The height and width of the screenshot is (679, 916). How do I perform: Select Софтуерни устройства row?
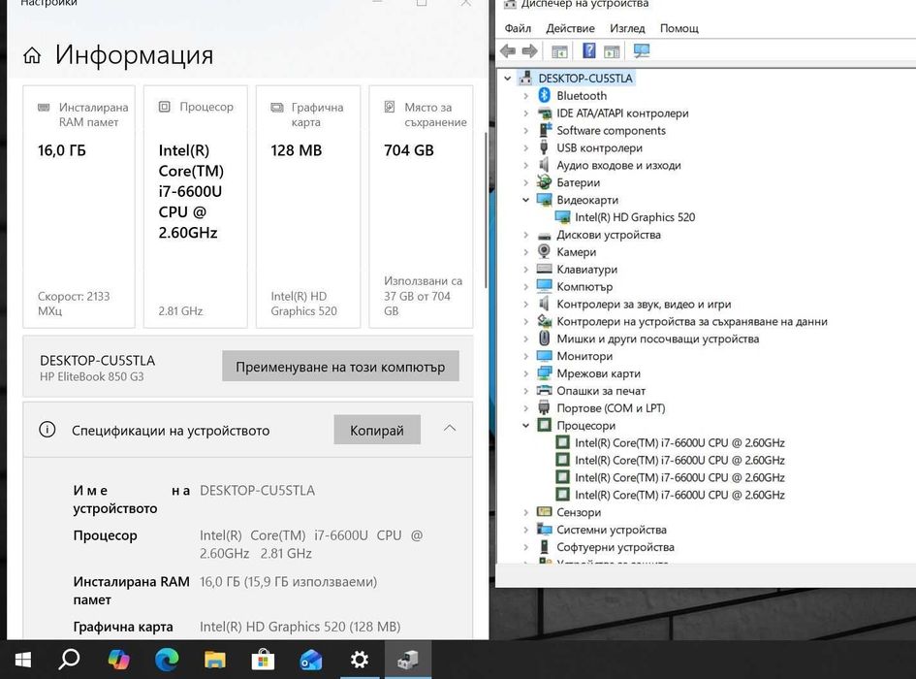tap(616, 547)
